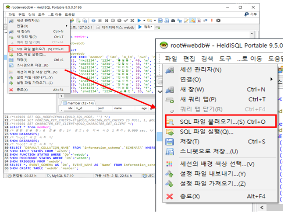Toggle the stop-on-errors warning icon in toolbar
288x216 pixels.
coord(193,21)
